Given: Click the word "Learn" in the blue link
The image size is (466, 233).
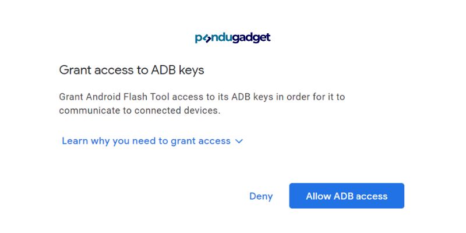Looking at the screenshot, I should [75, 141].
